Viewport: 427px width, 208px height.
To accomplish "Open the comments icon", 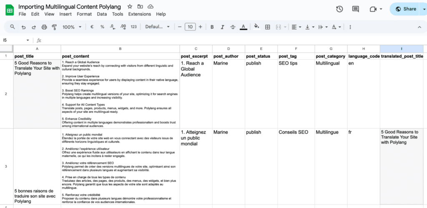I will [355, 9].
